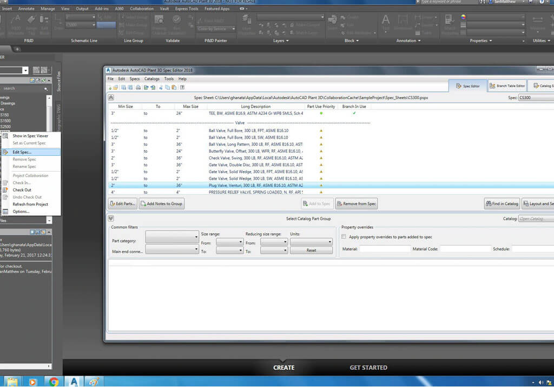Open the Catalogs menu in Spec Editor
The image size is (554, 387).
(152, 79)
